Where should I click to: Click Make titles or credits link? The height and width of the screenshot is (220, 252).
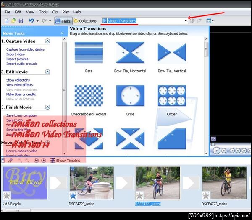pos(21,95)
